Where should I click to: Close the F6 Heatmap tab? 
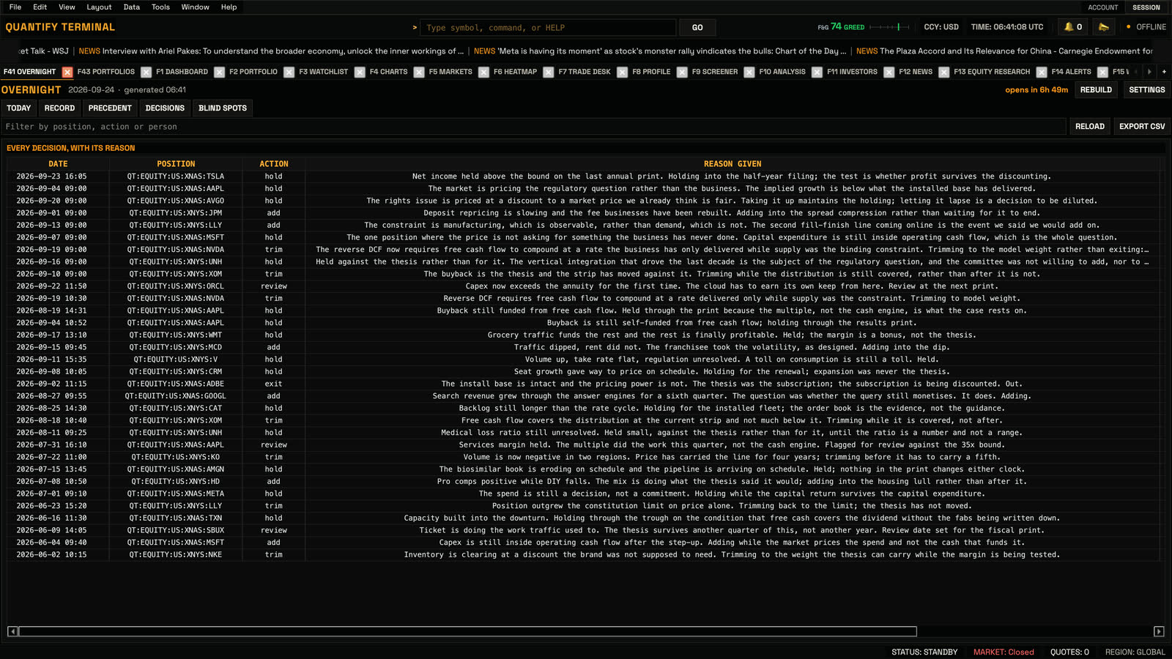tap(548, 72)
